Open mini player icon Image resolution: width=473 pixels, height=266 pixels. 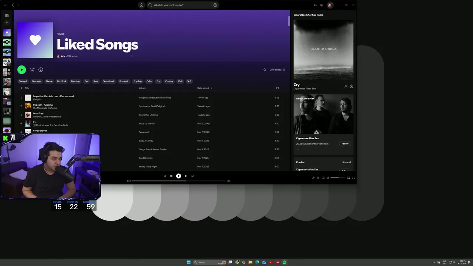tap(348, 178)
